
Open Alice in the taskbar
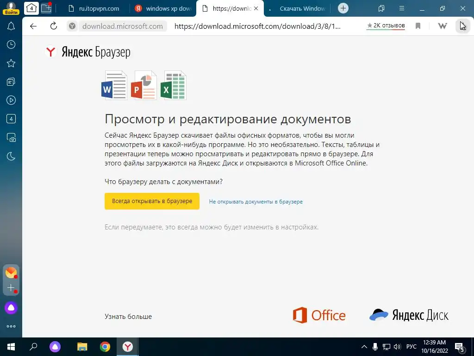click(55, 347)
